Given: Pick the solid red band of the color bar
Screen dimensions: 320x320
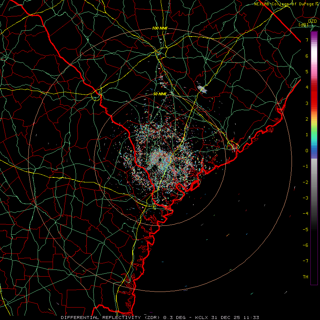Looking at the screenshot, I should 314,98.
